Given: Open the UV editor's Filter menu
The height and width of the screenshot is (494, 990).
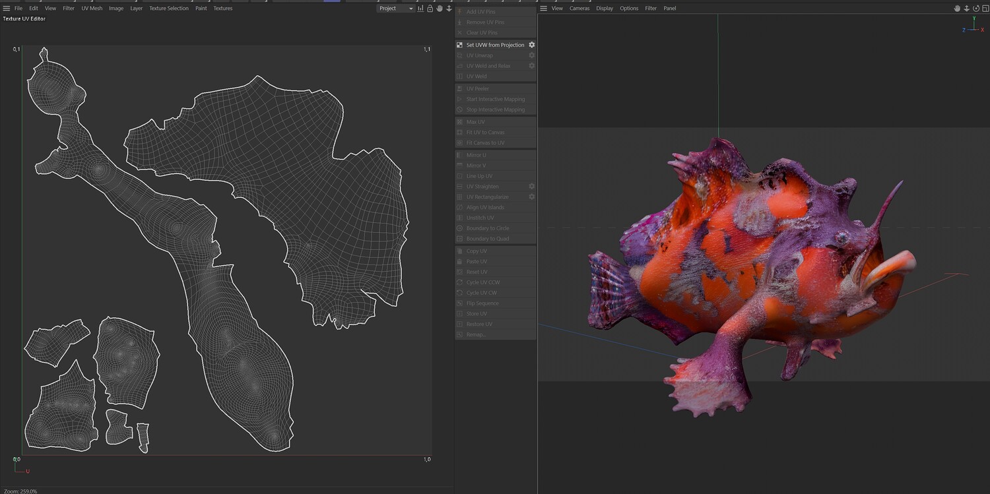Looking at the screenshot, I should (69, 9).
